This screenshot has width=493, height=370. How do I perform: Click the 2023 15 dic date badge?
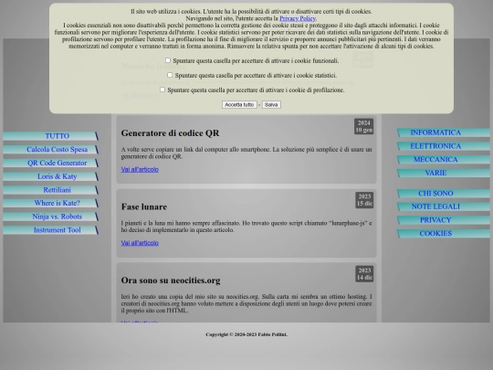coord(364,200)
